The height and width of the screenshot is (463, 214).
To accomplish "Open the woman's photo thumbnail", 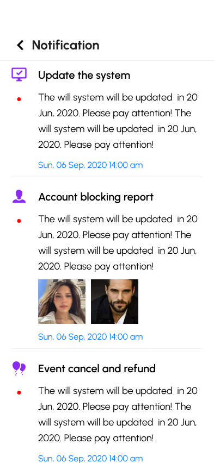I will tap(62, 302).
